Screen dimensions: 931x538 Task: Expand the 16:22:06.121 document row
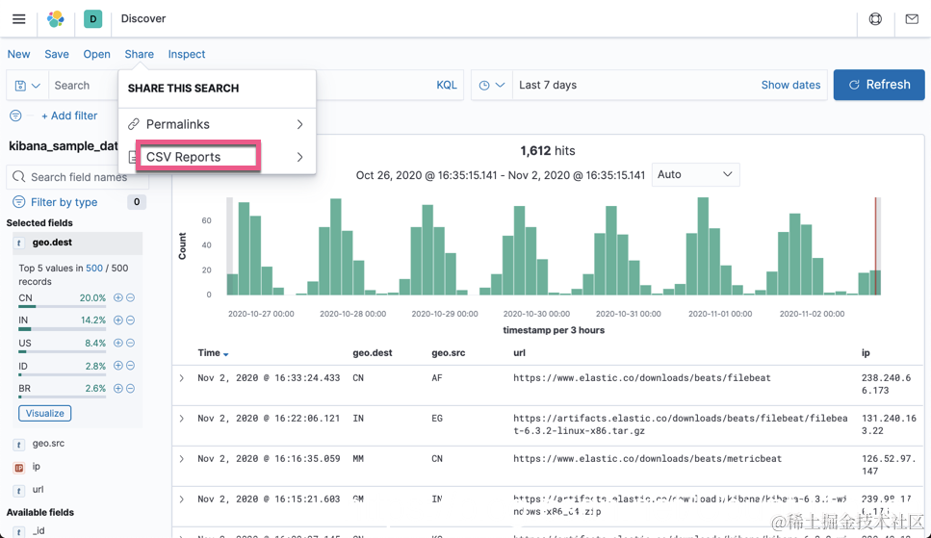click(x=182, y=418)
